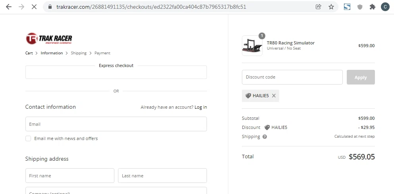Viewport: 394px width, 194px height.
Task: Click the gray shield extension icon
Action: pyautogui.click(x=360, y=7)
